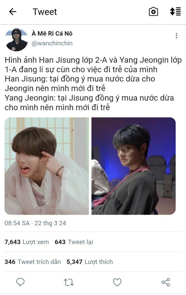Screen dimensions: 186x295
Task: Tap the retweet arrows icon
Action: [69, 282]
